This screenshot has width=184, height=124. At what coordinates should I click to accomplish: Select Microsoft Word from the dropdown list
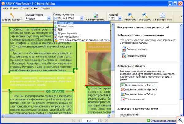click(x=82, y=23)
